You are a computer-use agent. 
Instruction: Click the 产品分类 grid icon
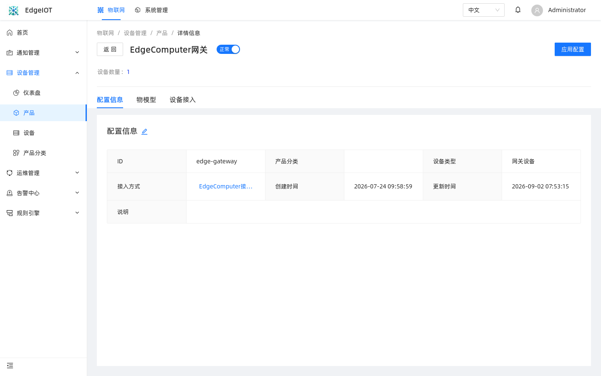[x=16, y=153]
